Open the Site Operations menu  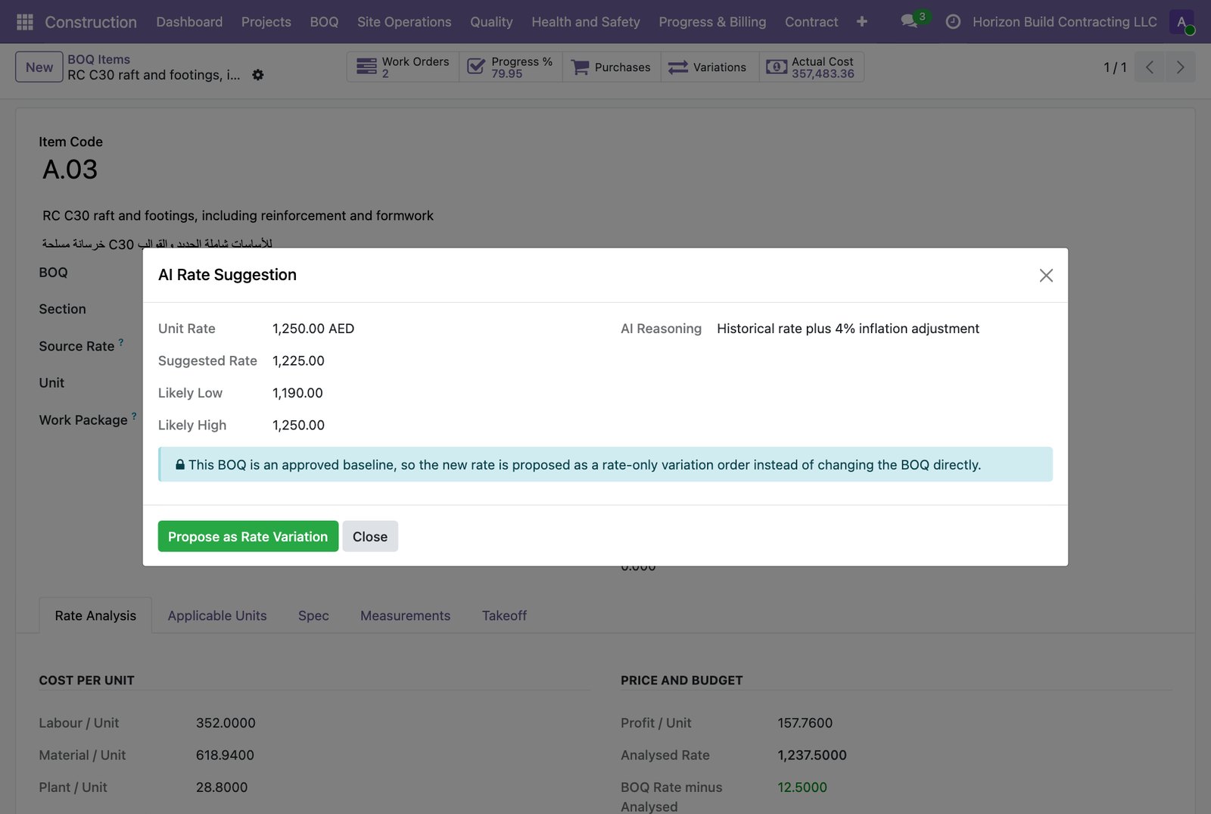click(404, 22)
